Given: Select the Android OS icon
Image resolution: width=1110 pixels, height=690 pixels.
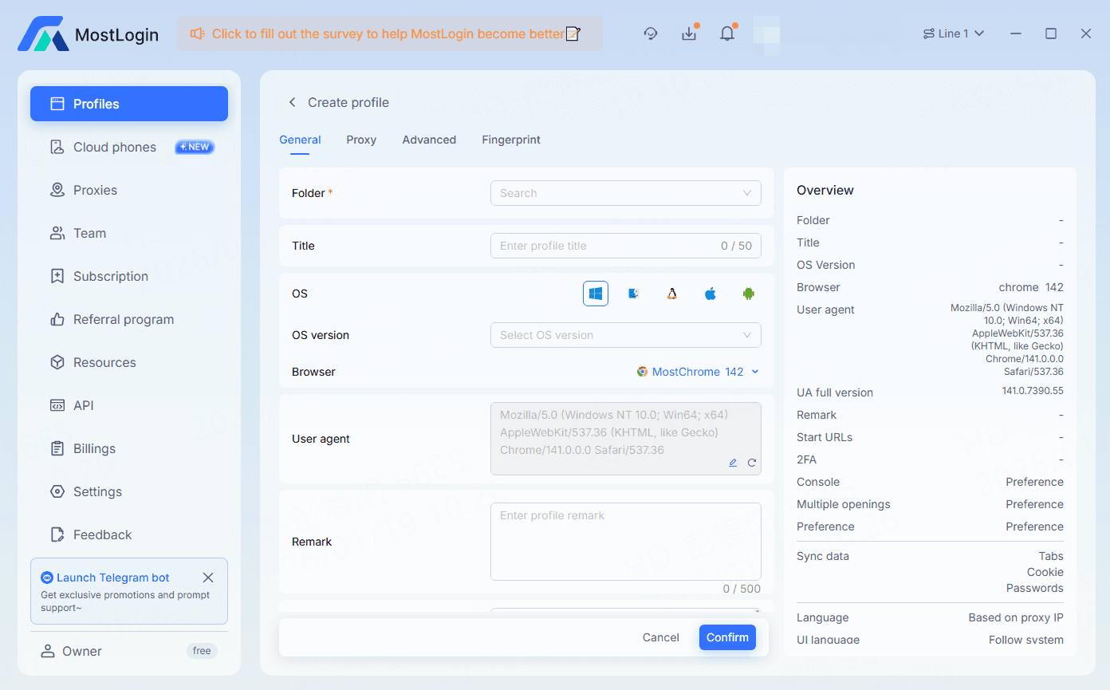Looking at the screenshot, I should [748, 293].
